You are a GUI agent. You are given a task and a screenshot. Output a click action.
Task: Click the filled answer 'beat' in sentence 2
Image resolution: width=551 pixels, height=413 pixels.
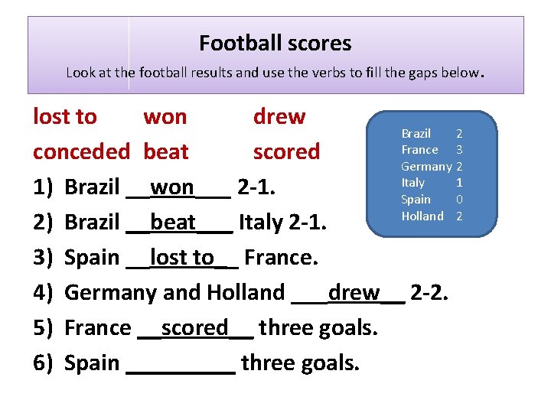pos(174,223)
